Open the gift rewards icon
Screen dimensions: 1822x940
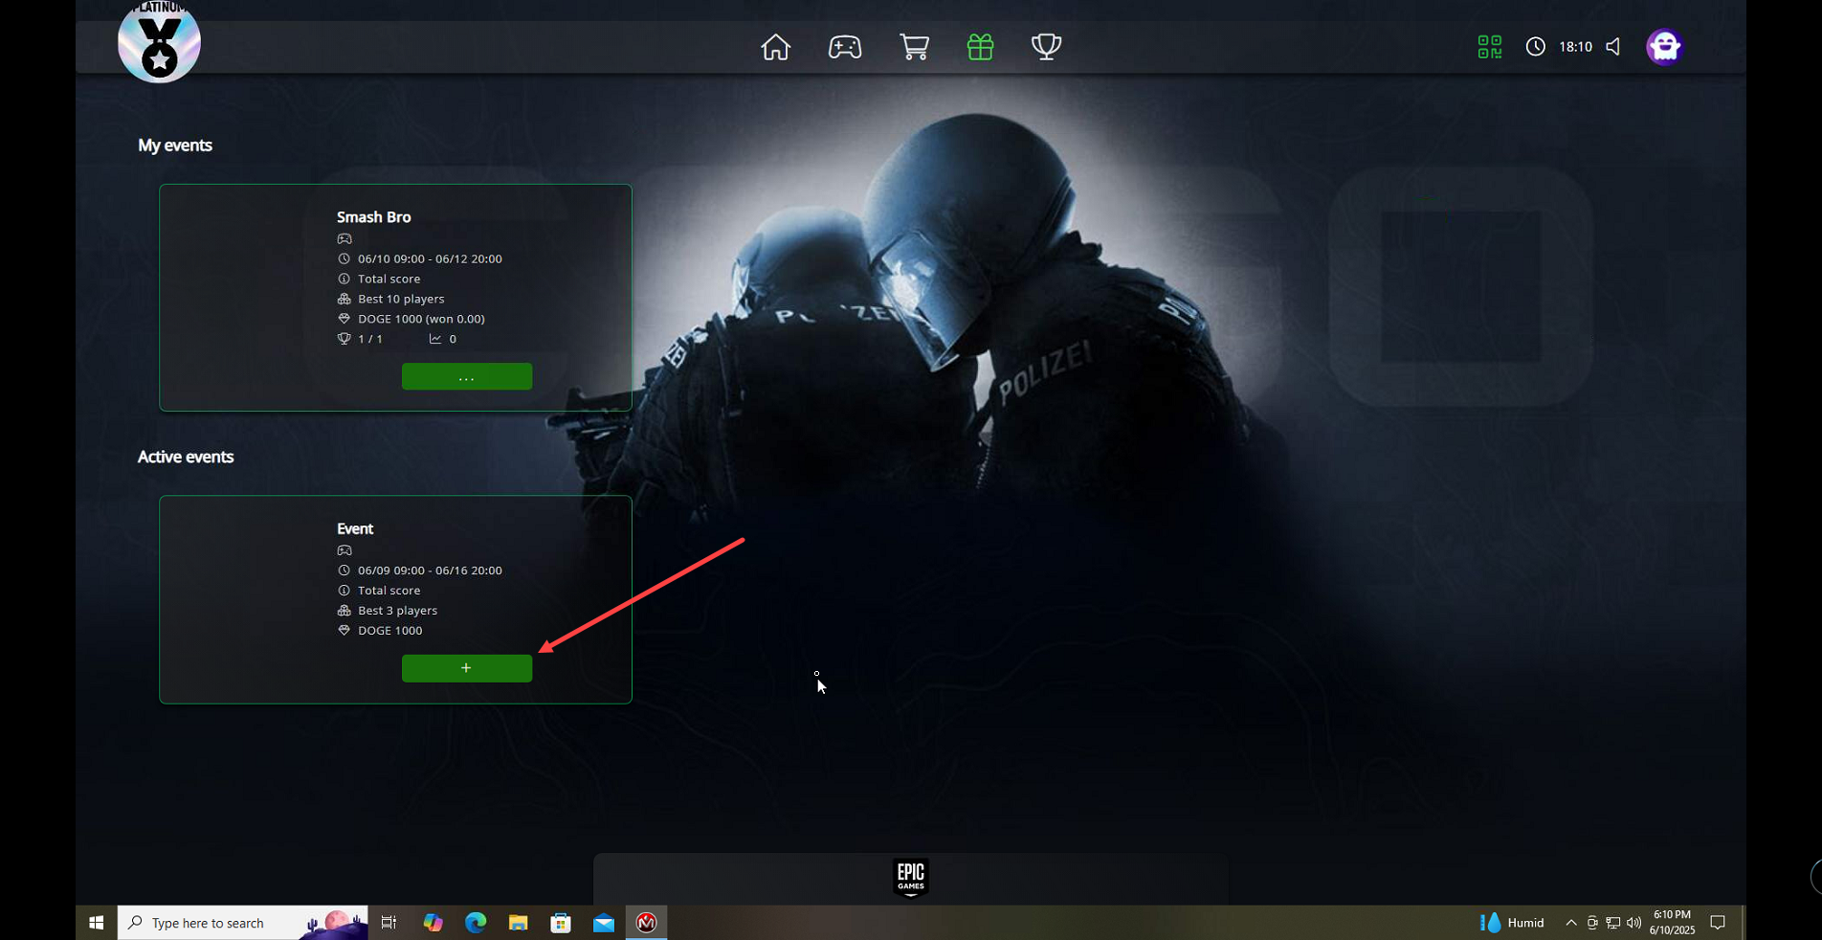(x=980, y=47)
